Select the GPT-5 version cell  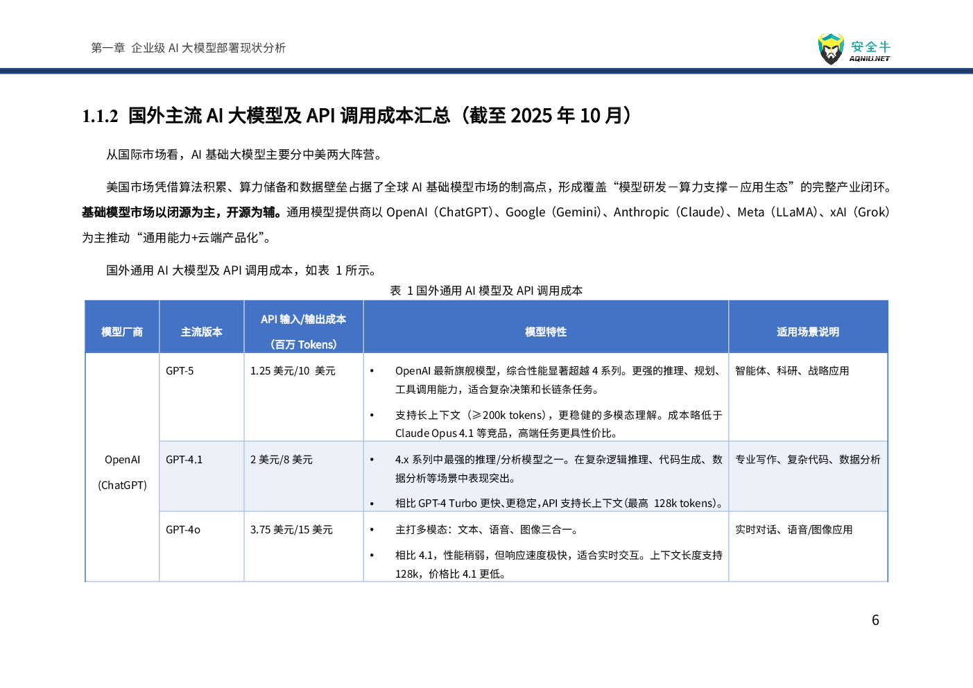click(180, 371)
